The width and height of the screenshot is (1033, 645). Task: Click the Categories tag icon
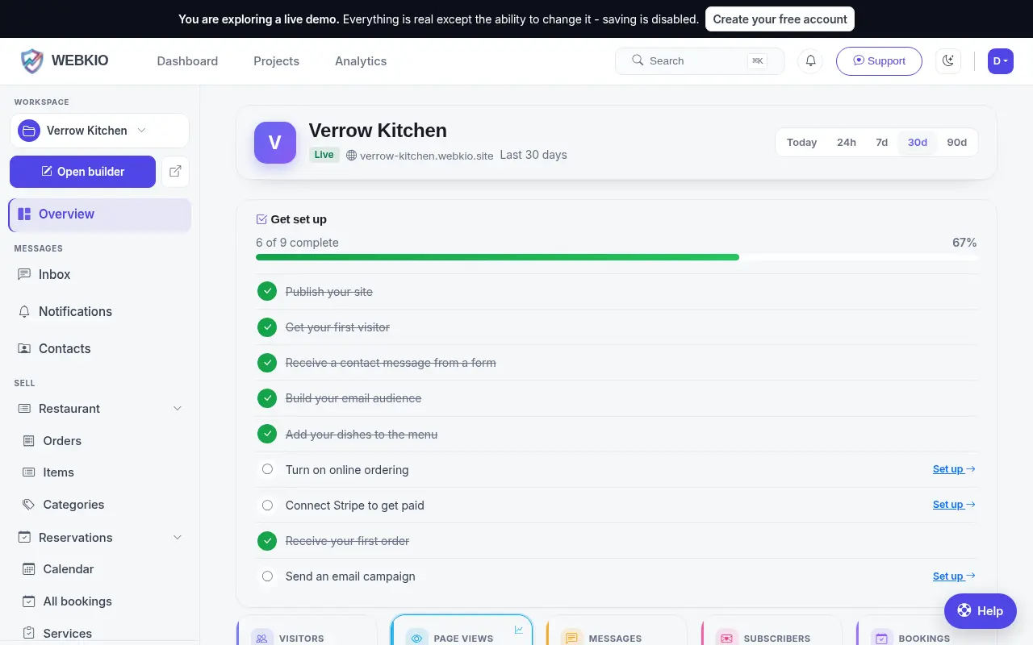tap(29, 505)
